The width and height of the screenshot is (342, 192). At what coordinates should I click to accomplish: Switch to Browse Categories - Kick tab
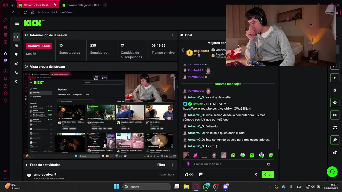pos(81,5)
